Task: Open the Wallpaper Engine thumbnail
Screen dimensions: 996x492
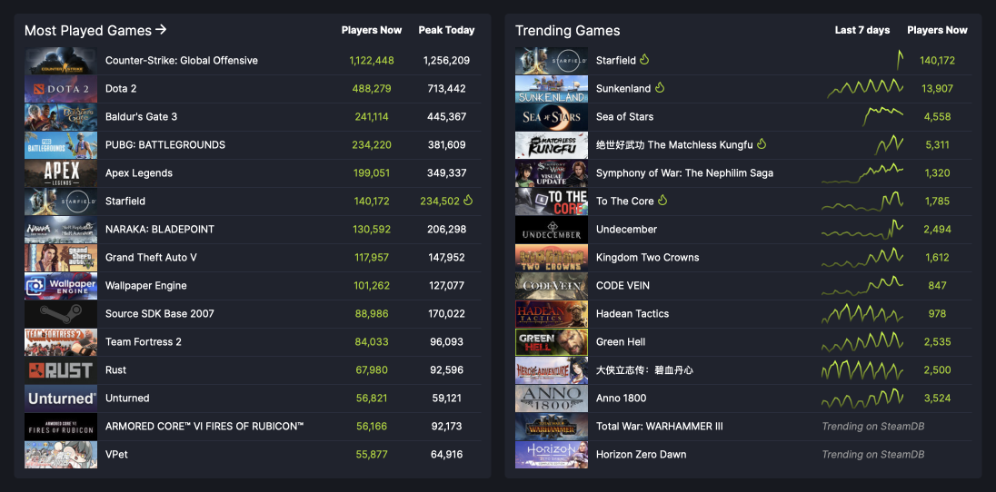Action: (x=61, y=286)
